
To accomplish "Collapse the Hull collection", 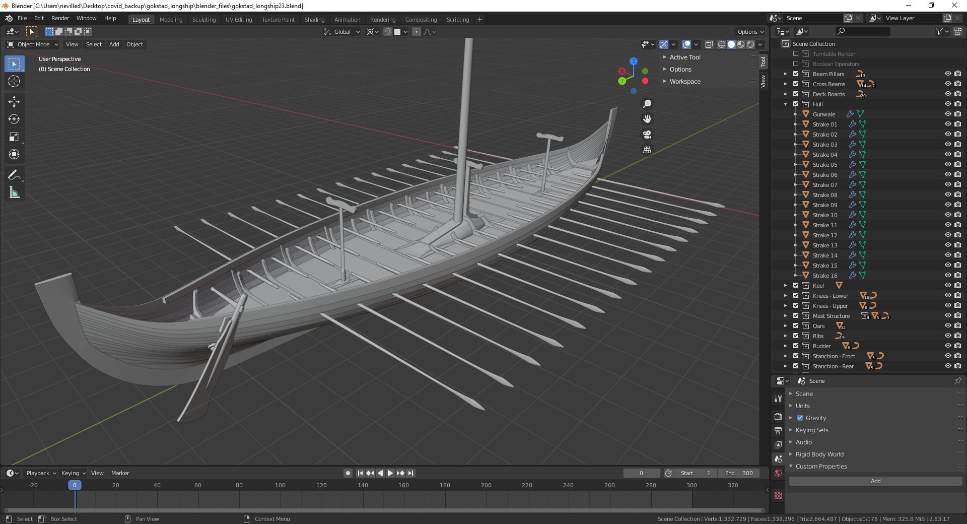I will pos(785,104).
